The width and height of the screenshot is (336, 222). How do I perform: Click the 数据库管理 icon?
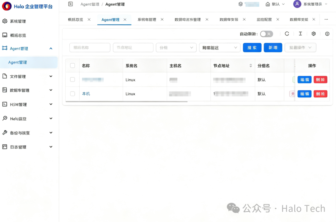[5, 90]
